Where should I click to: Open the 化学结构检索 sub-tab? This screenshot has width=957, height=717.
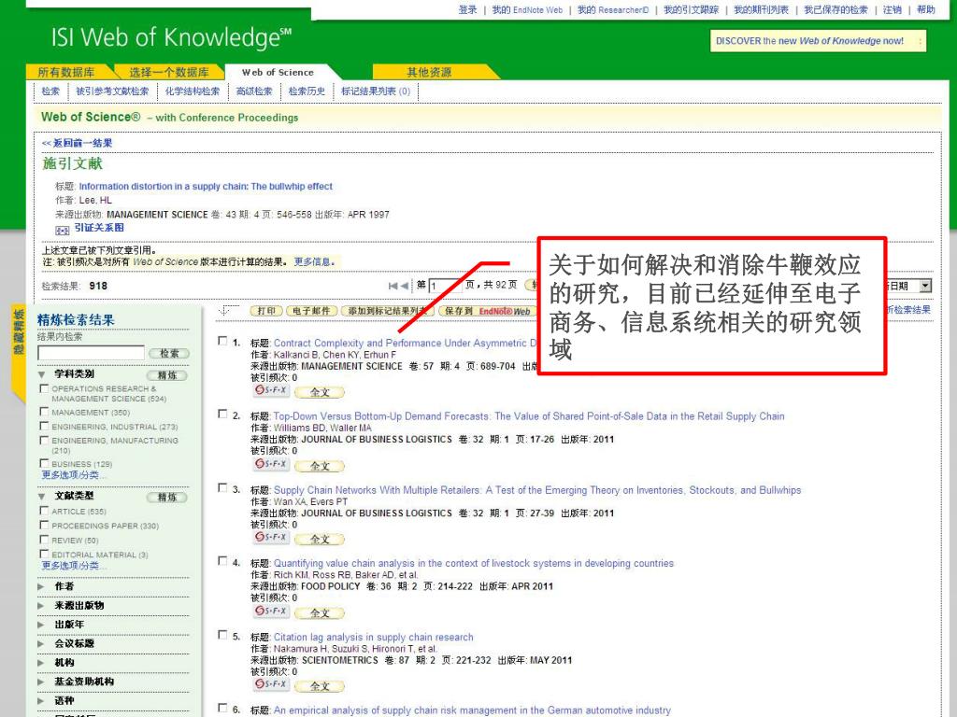pyautogui.click(x=193, y=91)
